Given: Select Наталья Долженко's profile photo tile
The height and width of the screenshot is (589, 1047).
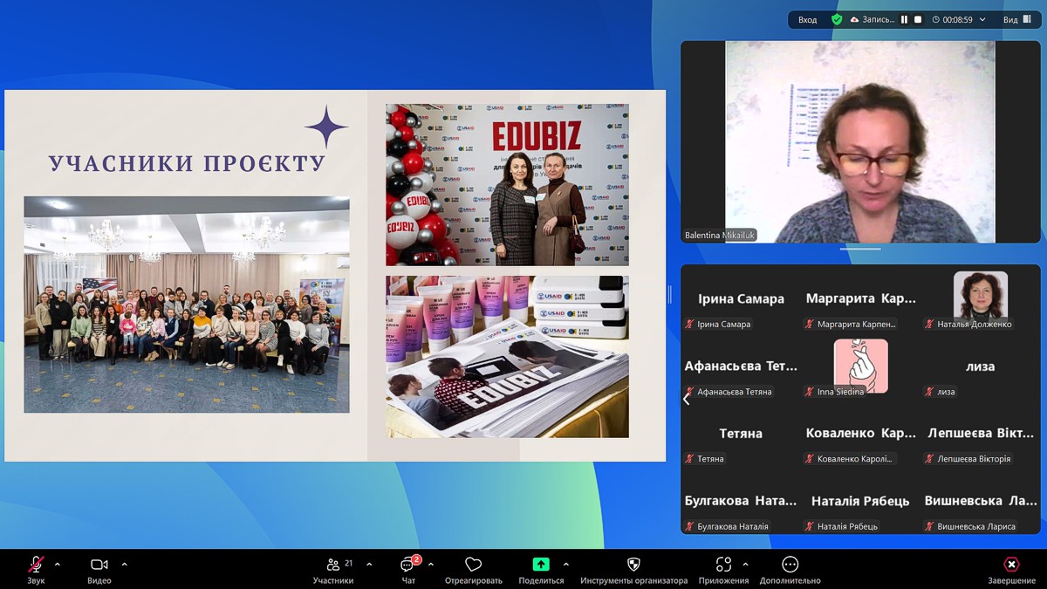Looking at the screenshot, I should click(x=981, y=294).
